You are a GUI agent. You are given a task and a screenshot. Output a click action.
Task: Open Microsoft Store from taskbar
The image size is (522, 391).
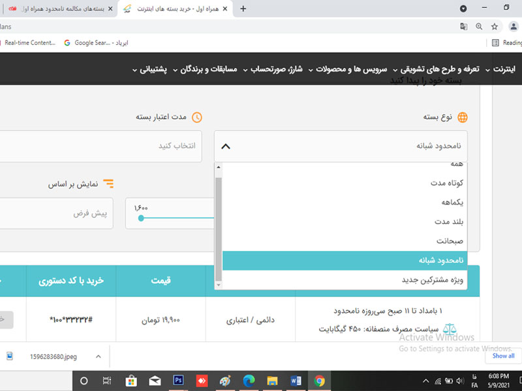click(x=131, y=381)
